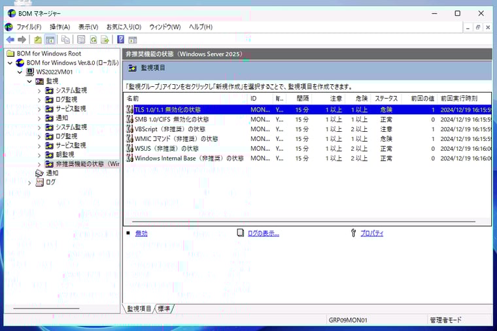Open the ウィンドウ(W) menu
Viewport: 497px width, 331px height.
coord(165,27)
